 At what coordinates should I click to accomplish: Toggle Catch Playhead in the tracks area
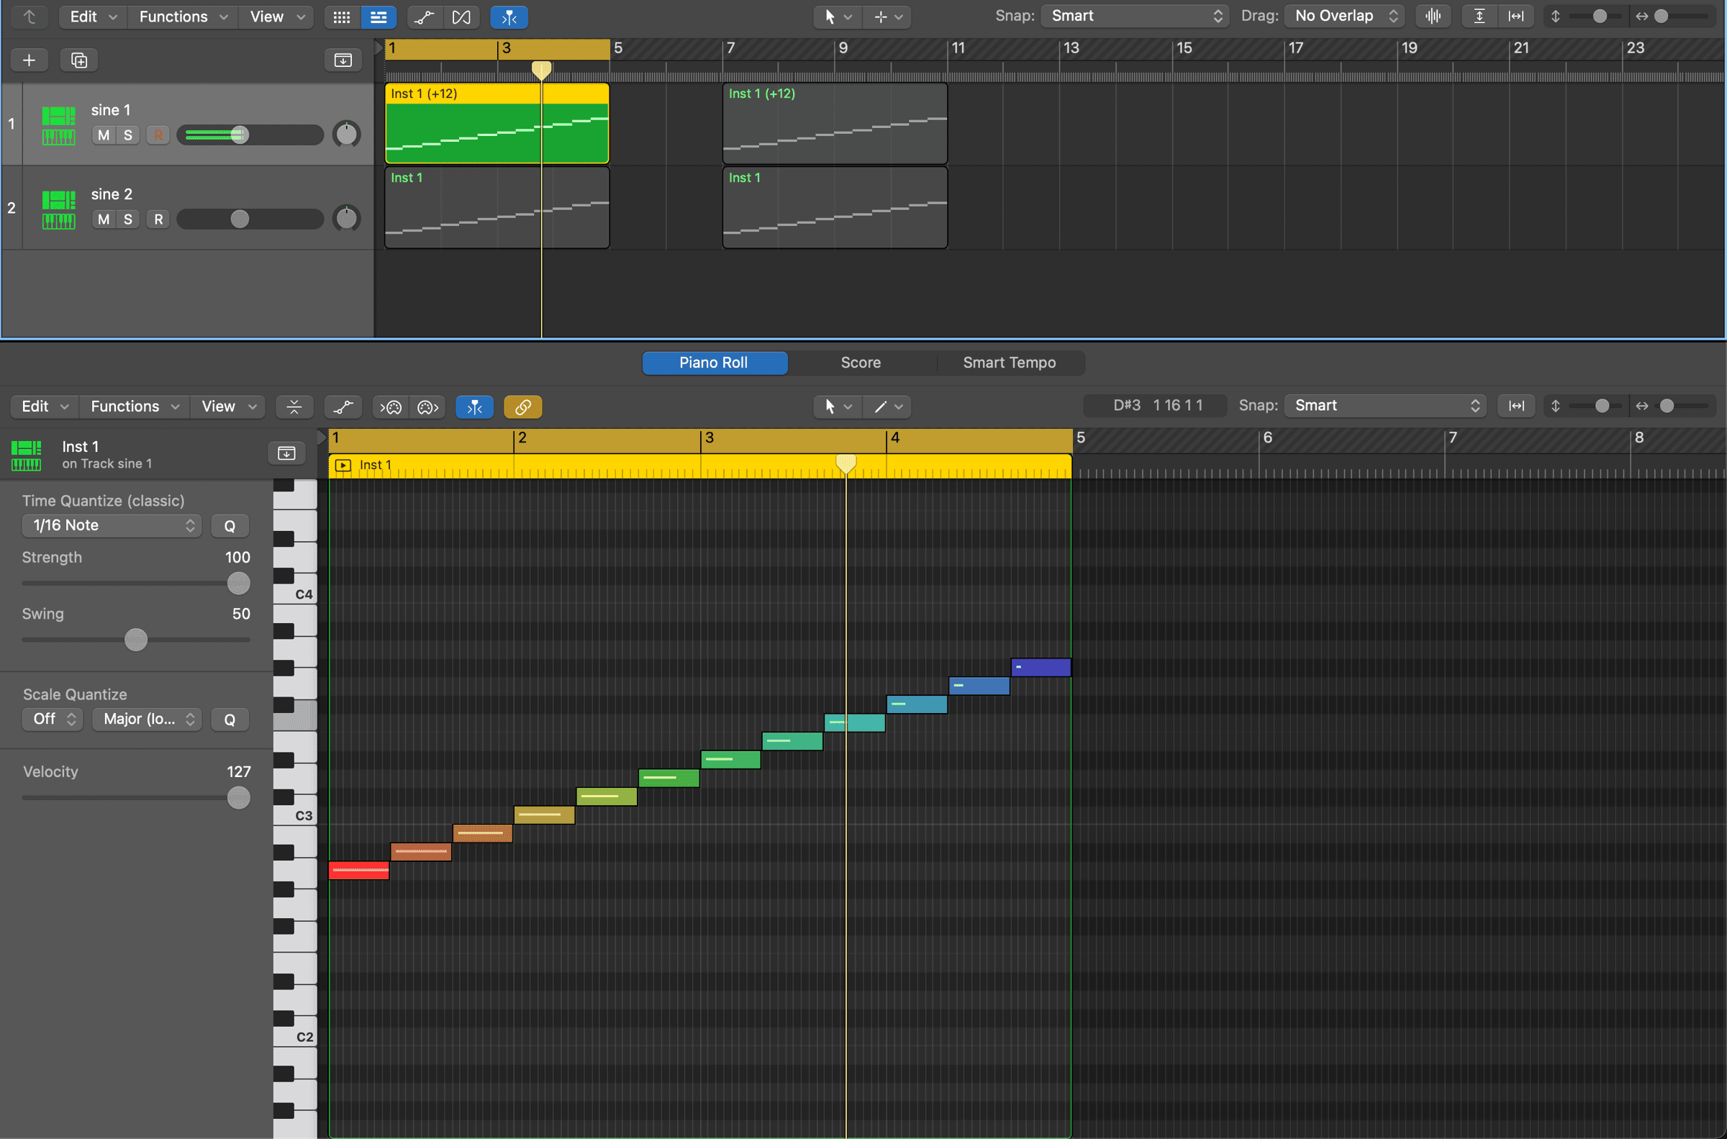509,17
